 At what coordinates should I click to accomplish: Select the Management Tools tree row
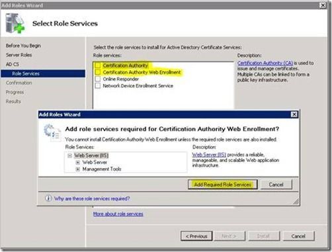pos(102,169)
